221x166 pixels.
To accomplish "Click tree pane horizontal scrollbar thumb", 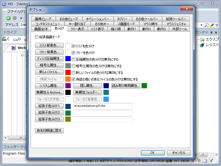I will pos(18,138).
